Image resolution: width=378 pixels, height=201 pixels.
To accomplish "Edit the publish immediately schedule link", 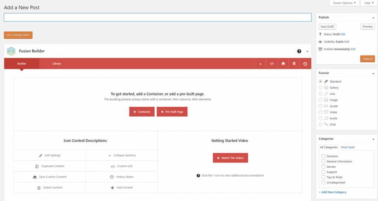I will coord(353,49).
